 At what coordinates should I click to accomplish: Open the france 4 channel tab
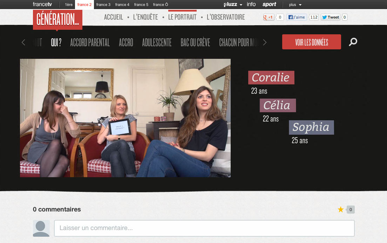[x=122, y=5]
